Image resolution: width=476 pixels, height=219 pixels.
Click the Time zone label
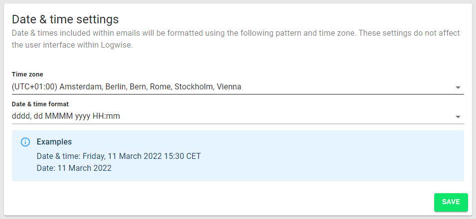[x=27, y=74]
